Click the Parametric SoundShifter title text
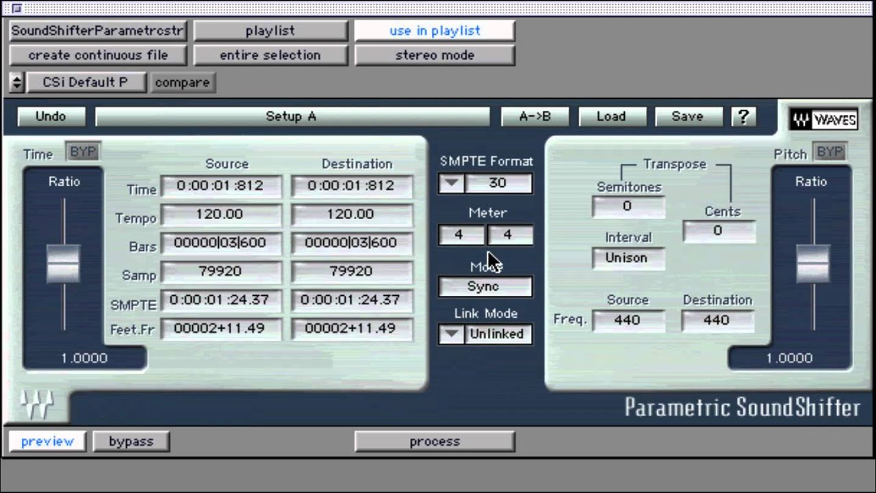This screenshot has width=876, height=493. point(743,407)
